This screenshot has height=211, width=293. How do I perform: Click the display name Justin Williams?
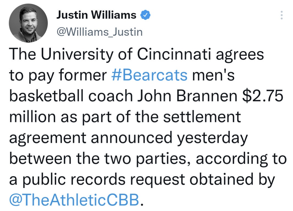pos(96,15)
